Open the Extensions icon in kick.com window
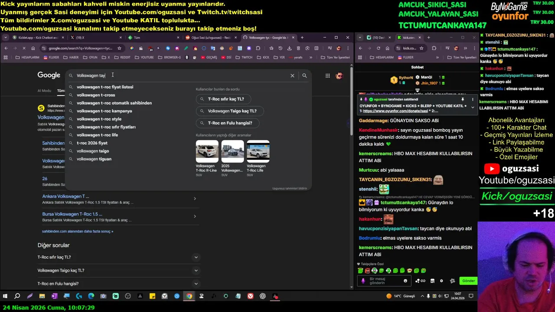This screenshot has width=555, height=312. tap(434, 48)
